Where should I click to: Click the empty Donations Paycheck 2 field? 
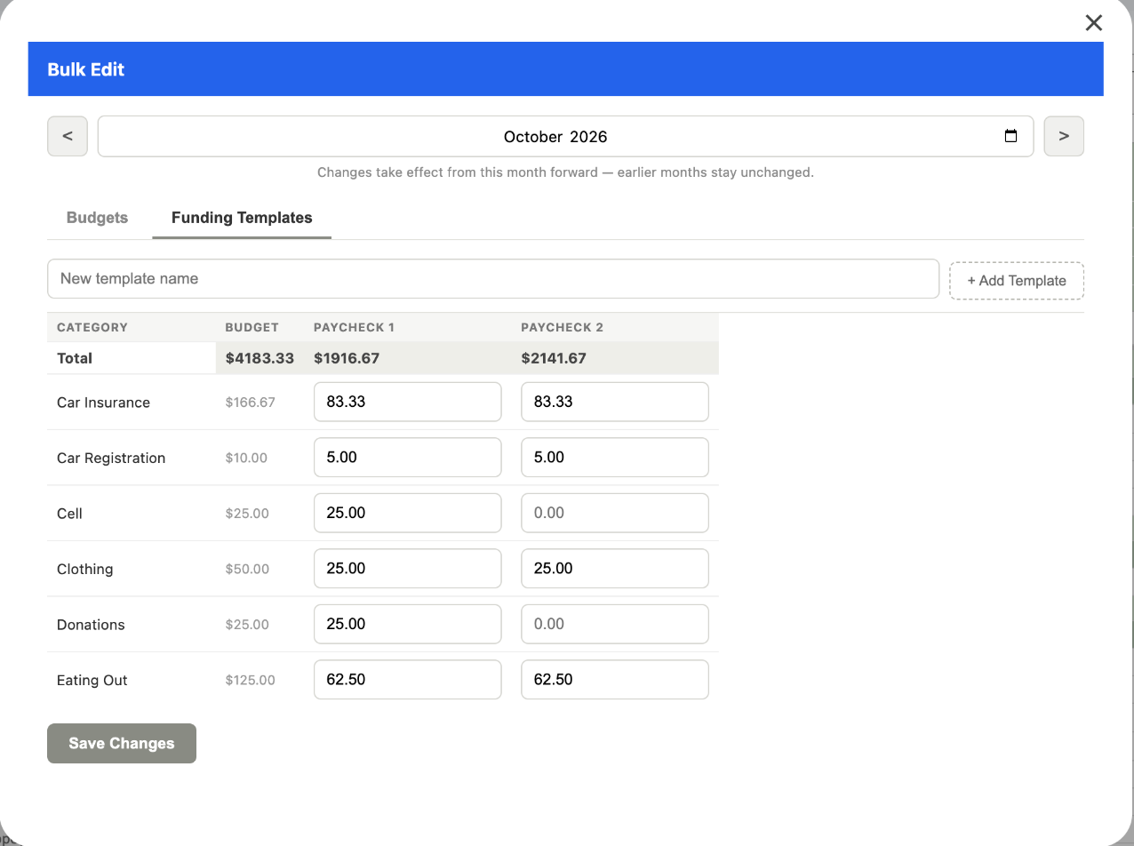click(615, 624)
